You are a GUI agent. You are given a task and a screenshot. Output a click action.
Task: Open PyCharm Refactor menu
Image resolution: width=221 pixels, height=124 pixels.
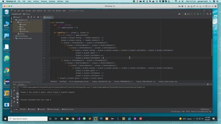(40, 11)
